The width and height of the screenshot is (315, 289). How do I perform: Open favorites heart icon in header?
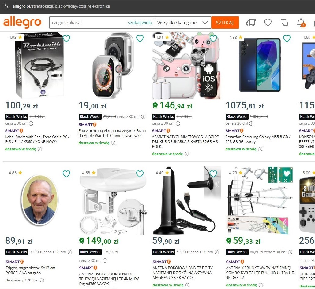268,23
